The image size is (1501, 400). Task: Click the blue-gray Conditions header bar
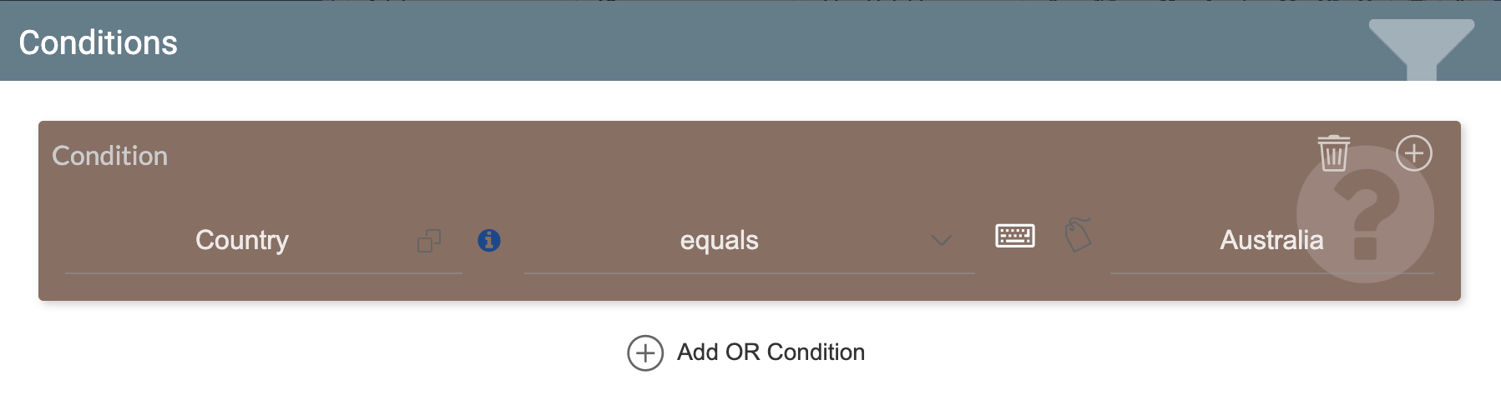pos(751,42)
